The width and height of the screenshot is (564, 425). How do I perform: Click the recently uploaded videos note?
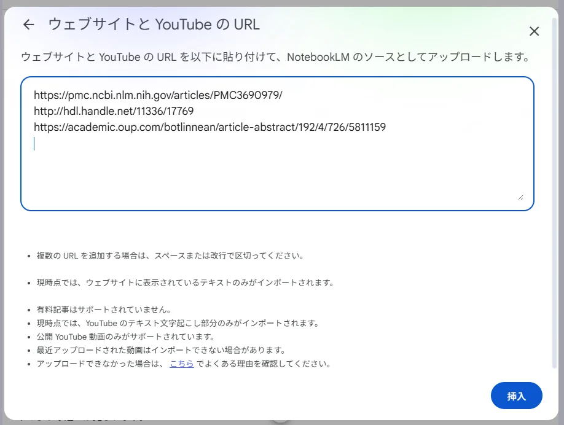161,350
